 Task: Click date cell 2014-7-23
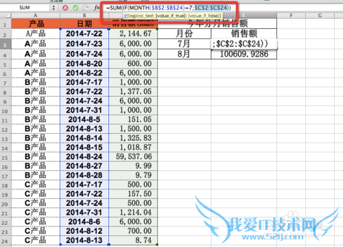coord(84,44)
